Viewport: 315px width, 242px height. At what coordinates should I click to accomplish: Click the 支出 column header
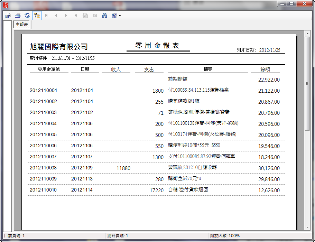click(x=149, y=69)
